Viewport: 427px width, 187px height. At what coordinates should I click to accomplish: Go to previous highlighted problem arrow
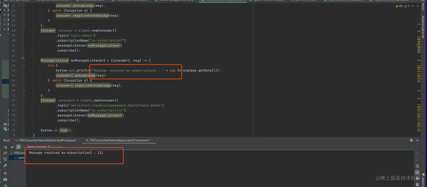[x=413, y=6]
